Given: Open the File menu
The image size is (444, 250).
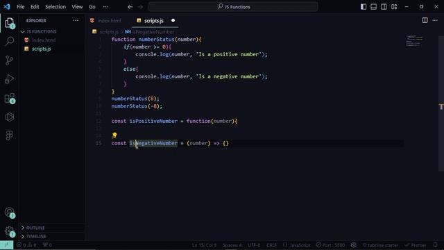Looking at the screenshot, I should tap(20, 7).
